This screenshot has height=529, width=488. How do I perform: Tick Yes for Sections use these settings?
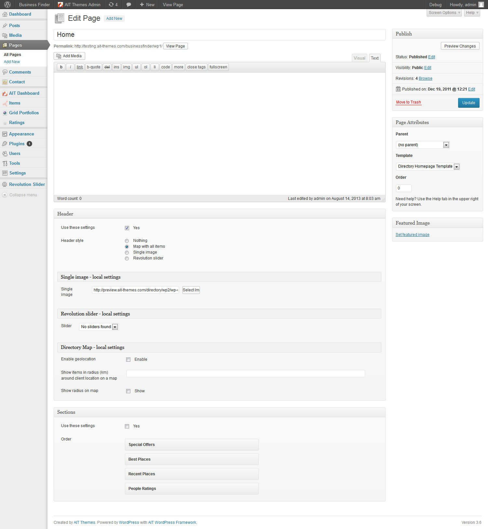pos(127,426)
